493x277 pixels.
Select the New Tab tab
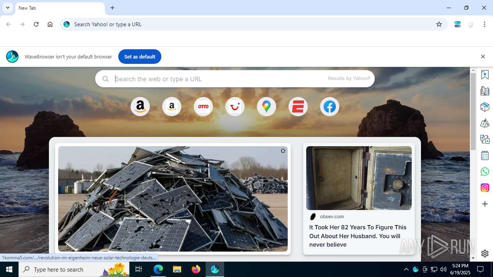[x=60, y=8]
